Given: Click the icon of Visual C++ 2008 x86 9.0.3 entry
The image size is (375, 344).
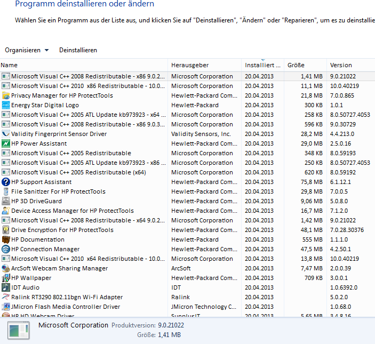Looking at the screenshot, I should click(x=6, y=124).
